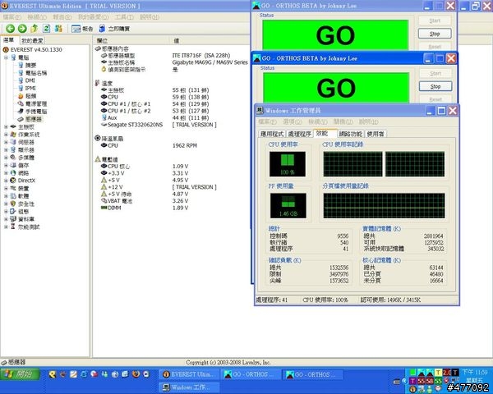Switch to the 應用程式 applications tab in Task Manager
This screenshot has height=394, width=493.
[x=272, y=134]
